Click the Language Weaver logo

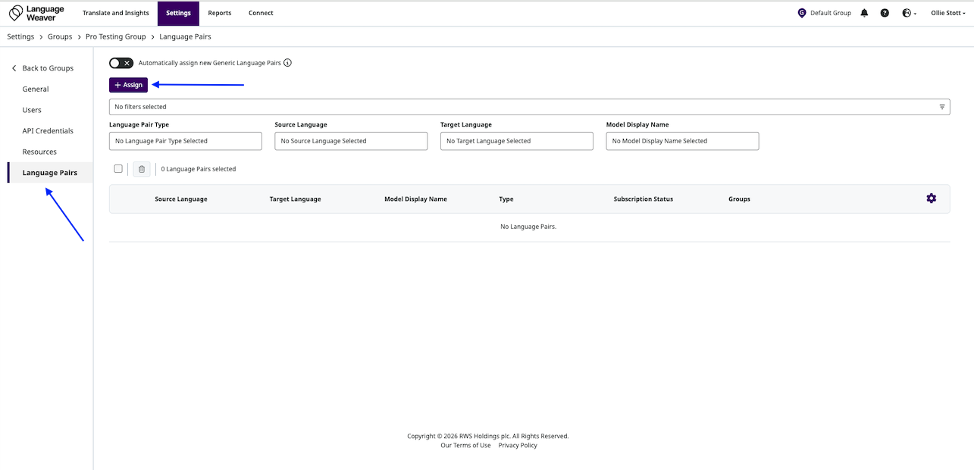point(36,13)
